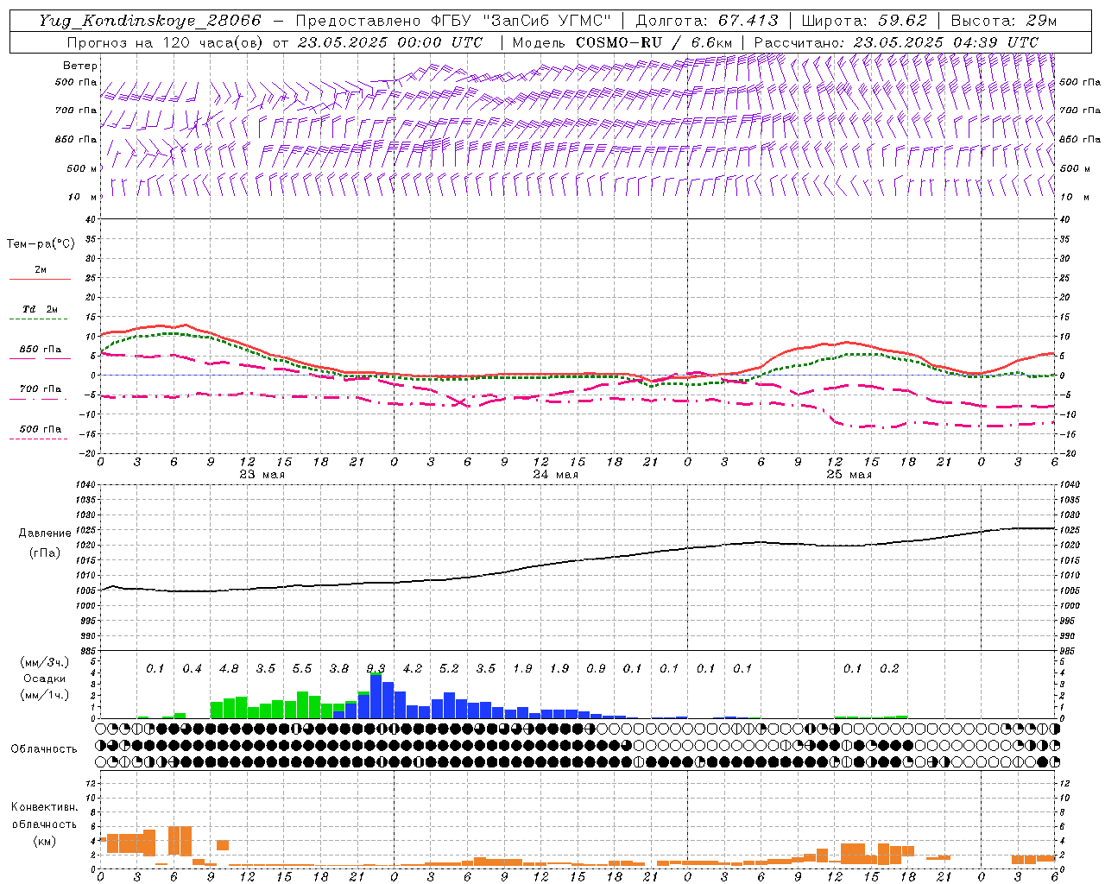
Task: Click the Тем-ра(°C) axis label
Action: click(41, 244)
